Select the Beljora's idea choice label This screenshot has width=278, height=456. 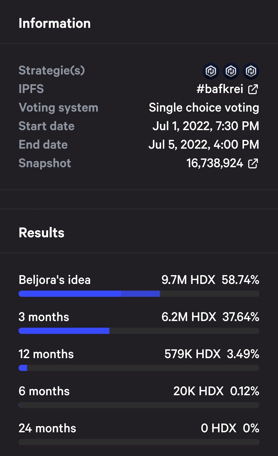54,280
